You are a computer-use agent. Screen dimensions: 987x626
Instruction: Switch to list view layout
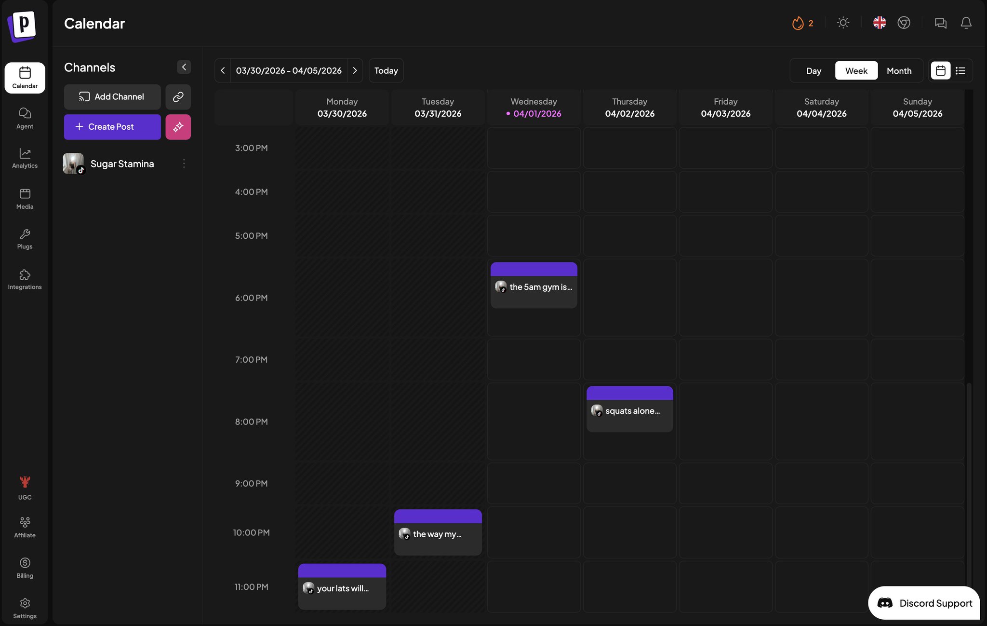(960, 71)
